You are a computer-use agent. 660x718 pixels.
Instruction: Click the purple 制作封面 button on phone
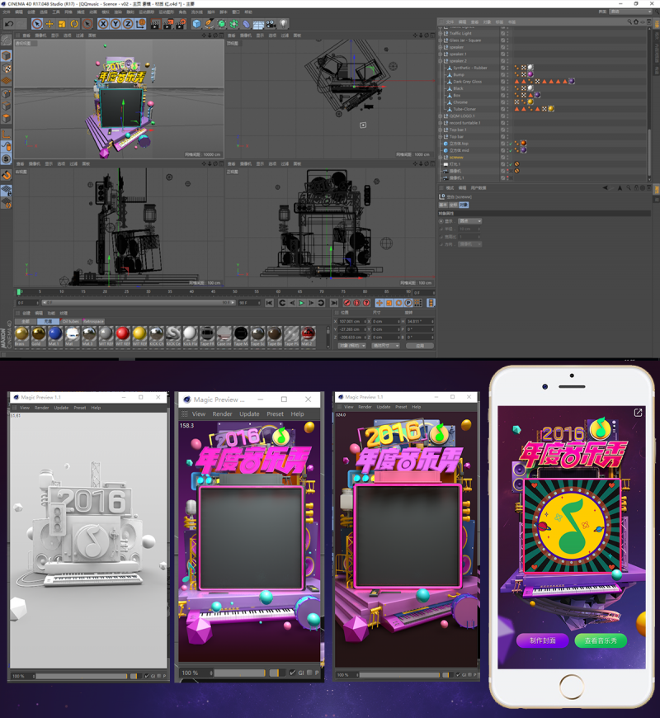542,640
